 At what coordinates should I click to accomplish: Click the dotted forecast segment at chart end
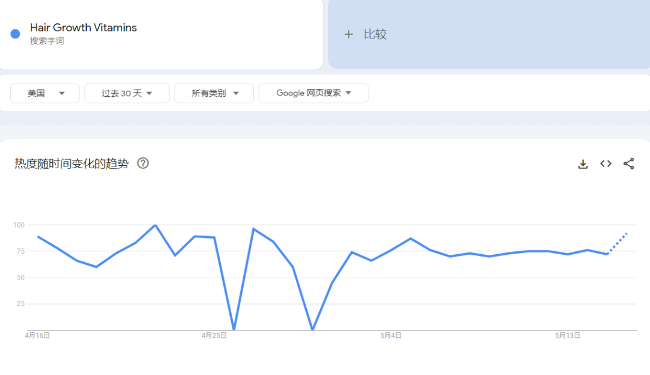coord(618,243)
